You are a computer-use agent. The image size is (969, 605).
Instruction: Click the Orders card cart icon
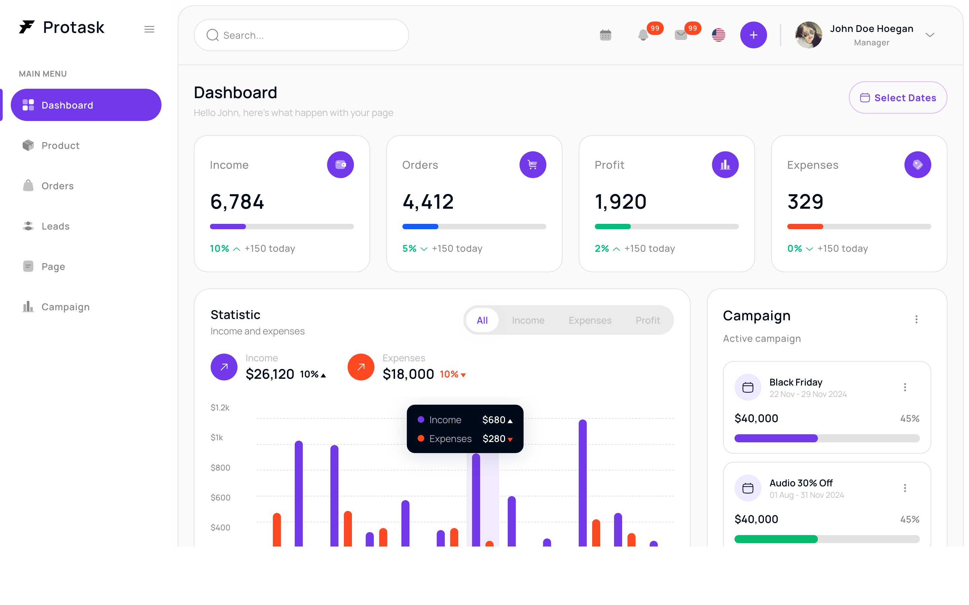point(533,164)
